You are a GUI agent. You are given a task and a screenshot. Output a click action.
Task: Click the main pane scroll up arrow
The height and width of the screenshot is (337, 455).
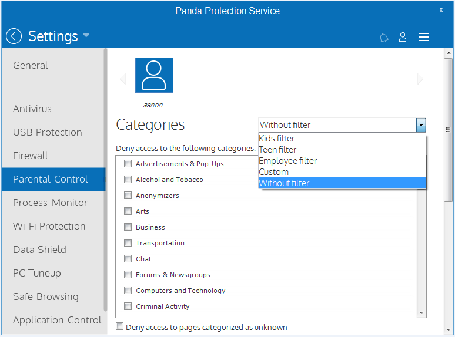coord(449,53)
